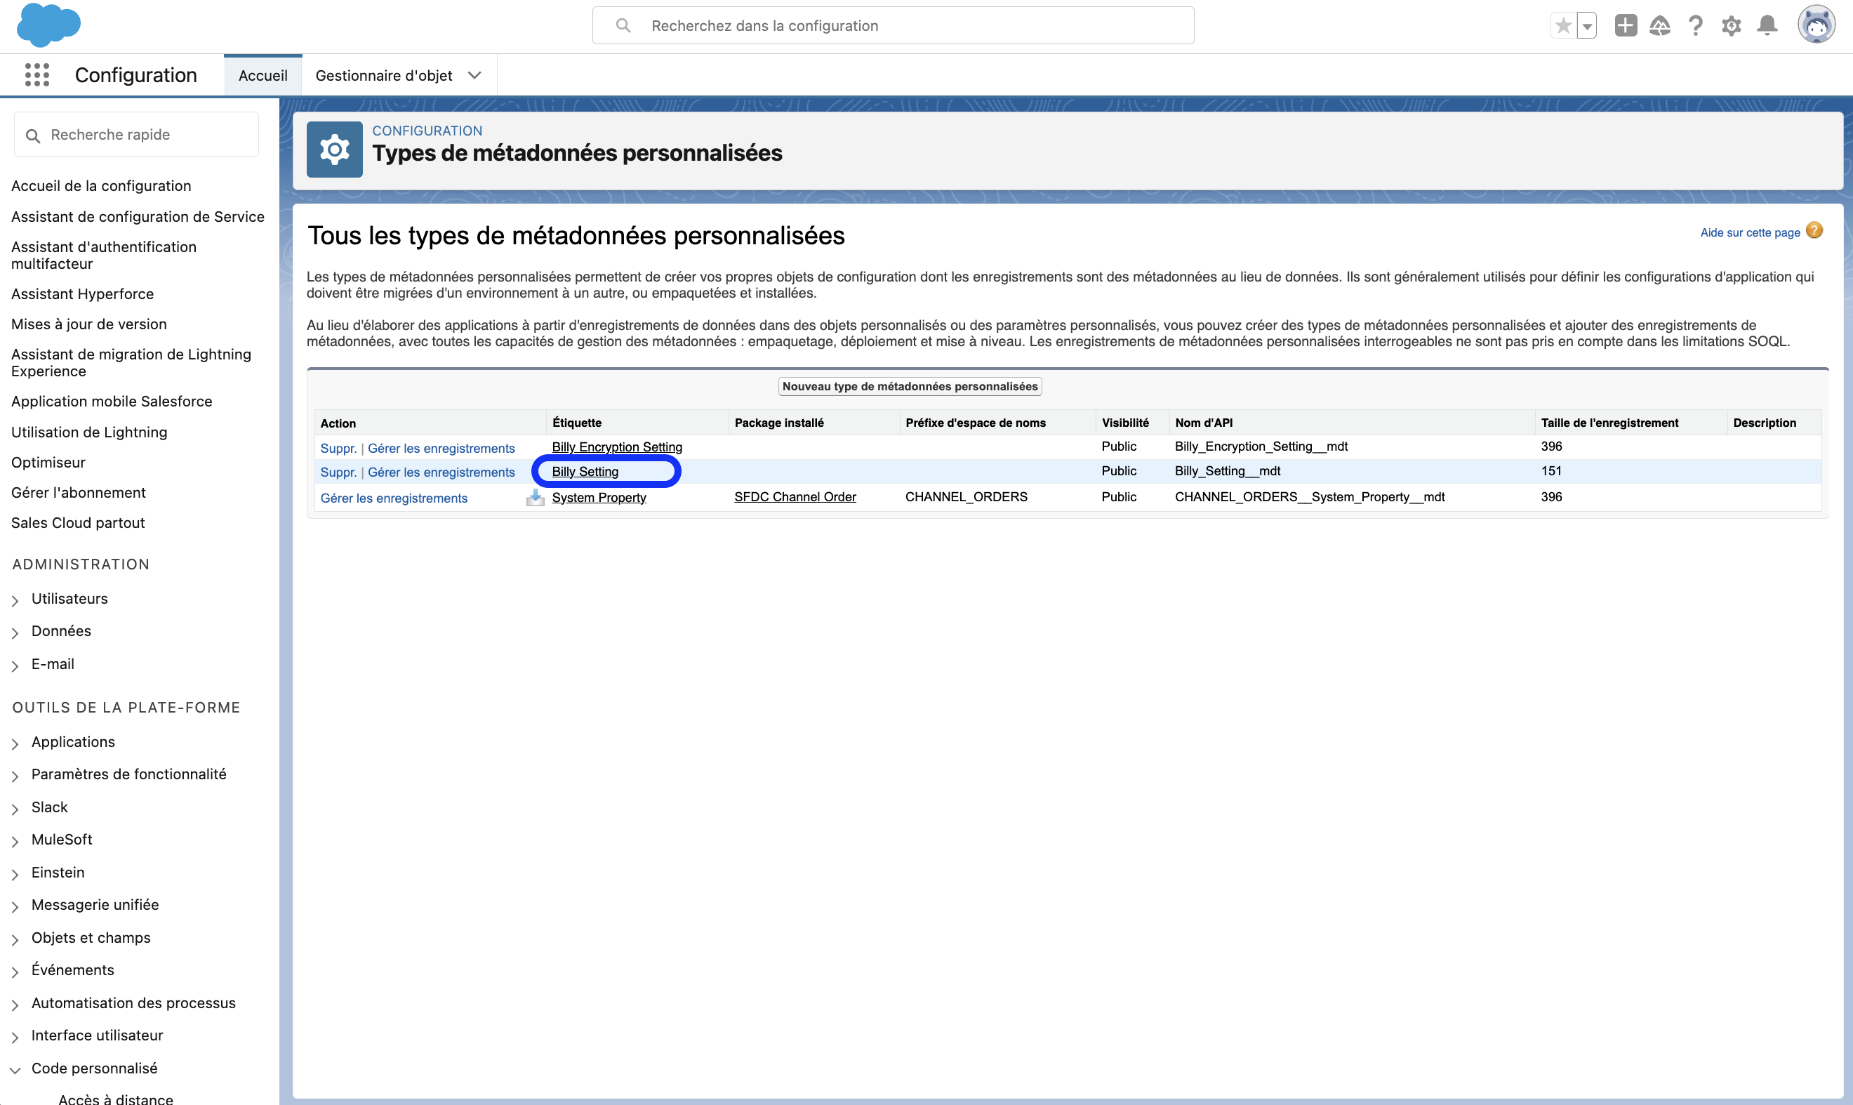Open the App Launcher dots grid
This screenshot has height=1105, width=1853.
(x=36, y=75)
